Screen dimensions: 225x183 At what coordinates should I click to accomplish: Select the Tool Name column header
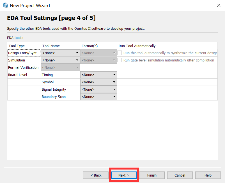point(60,46)
